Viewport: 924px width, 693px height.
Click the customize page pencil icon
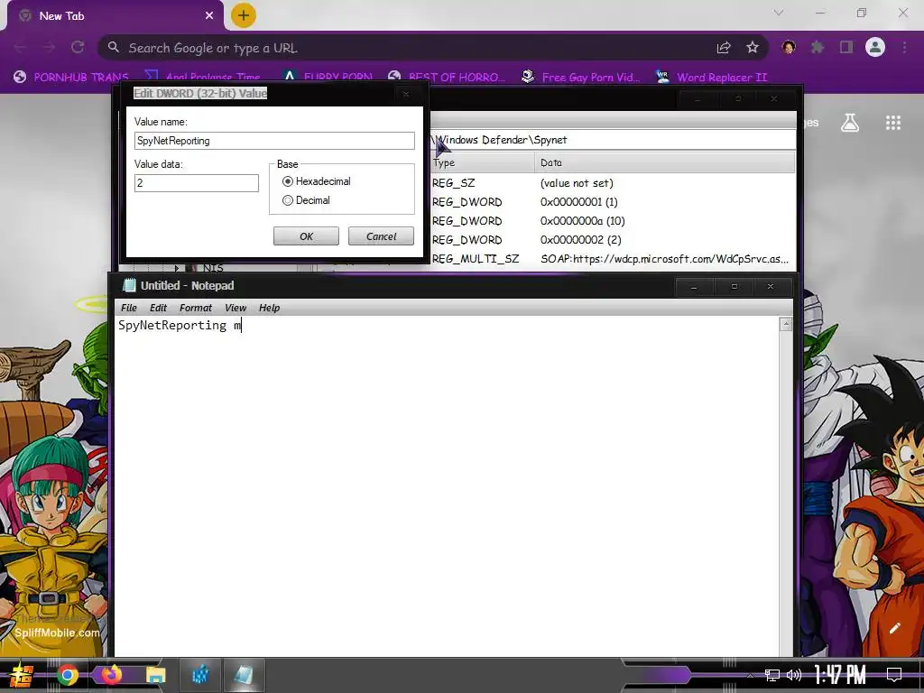click(894, 628)
